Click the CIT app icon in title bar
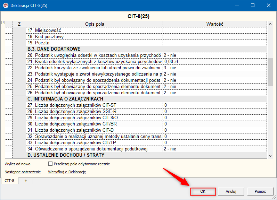This screenshot has height=200, width=277. pyautogui.click(x=6, y=6)
